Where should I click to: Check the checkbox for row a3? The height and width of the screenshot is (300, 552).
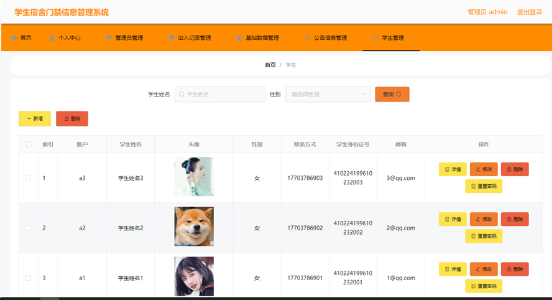point(28,178)
